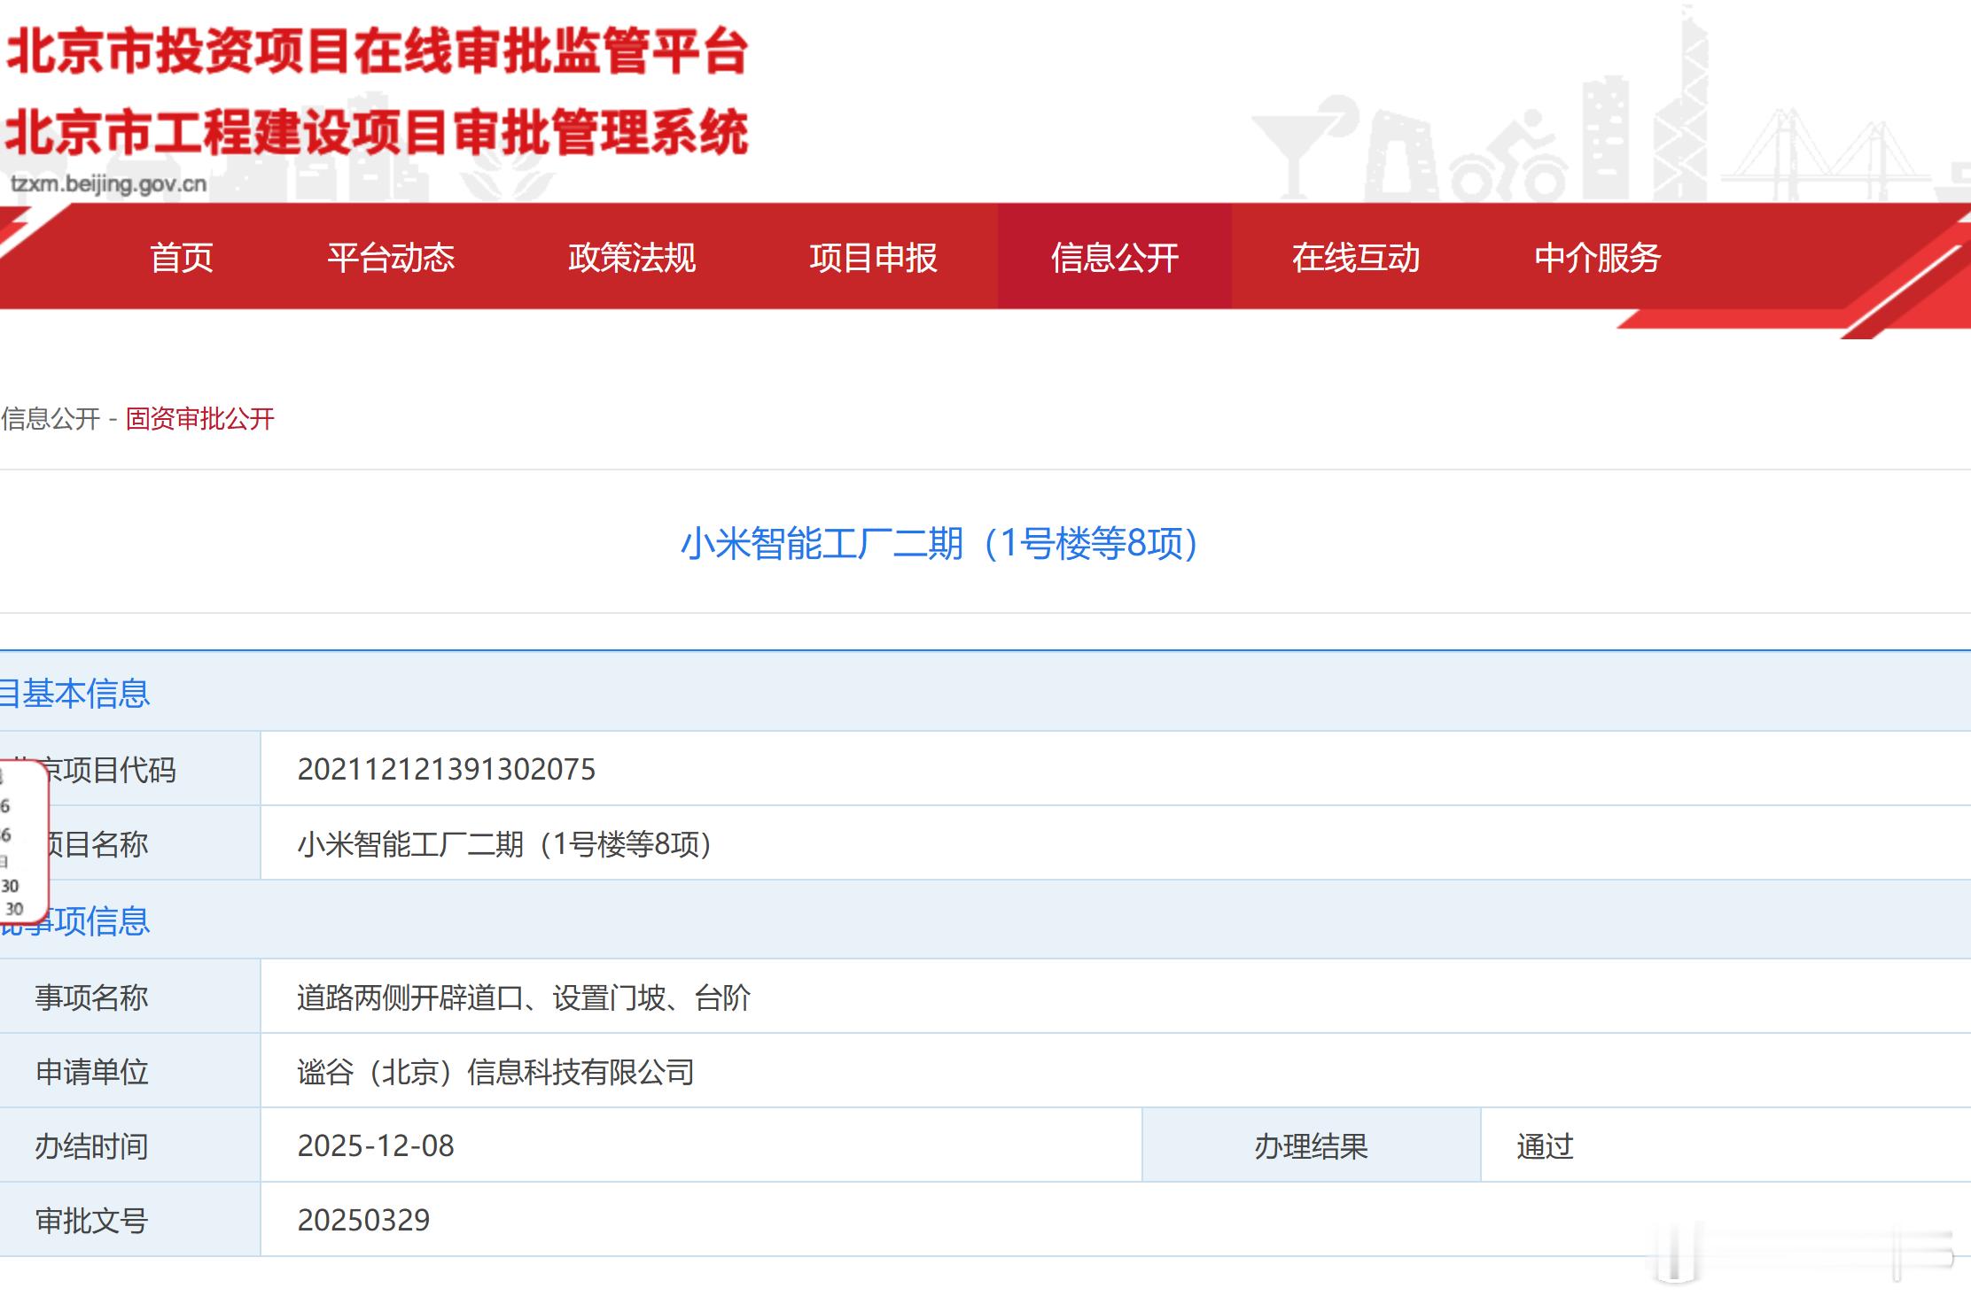
Task: Go to the 平台动态 section
Action: [x=391, y=258]
